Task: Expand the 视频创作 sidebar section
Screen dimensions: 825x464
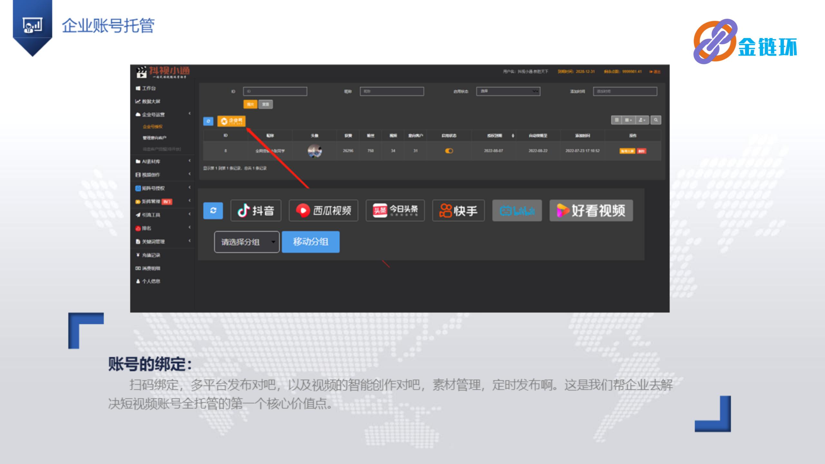Action: (x=163, y=175)
